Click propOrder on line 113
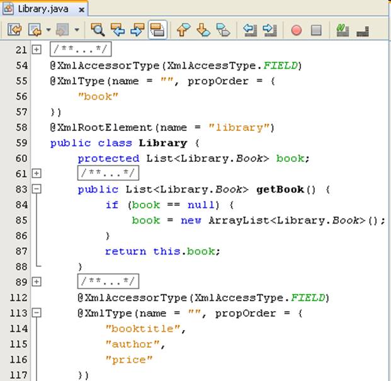The width and height of the screenshot is (391, 381). [246, 314]
